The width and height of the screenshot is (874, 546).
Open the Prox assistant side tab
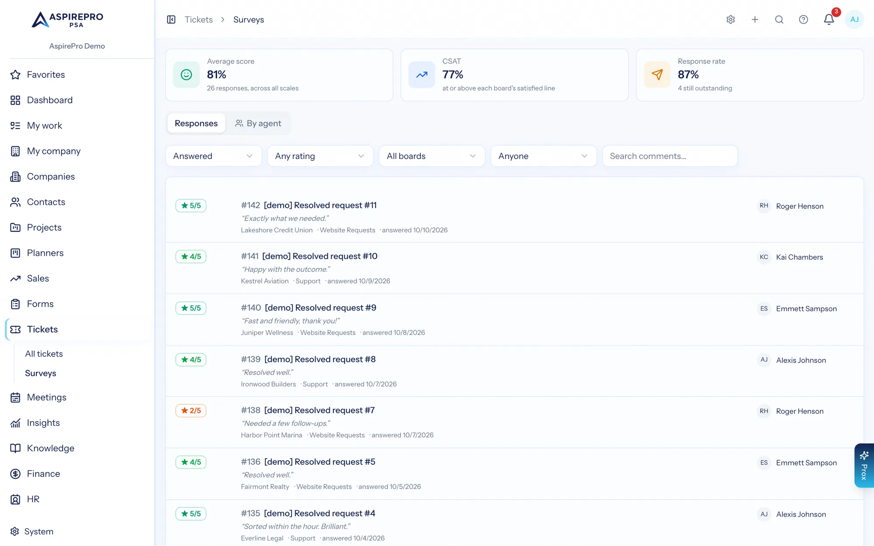click(864, 466)
